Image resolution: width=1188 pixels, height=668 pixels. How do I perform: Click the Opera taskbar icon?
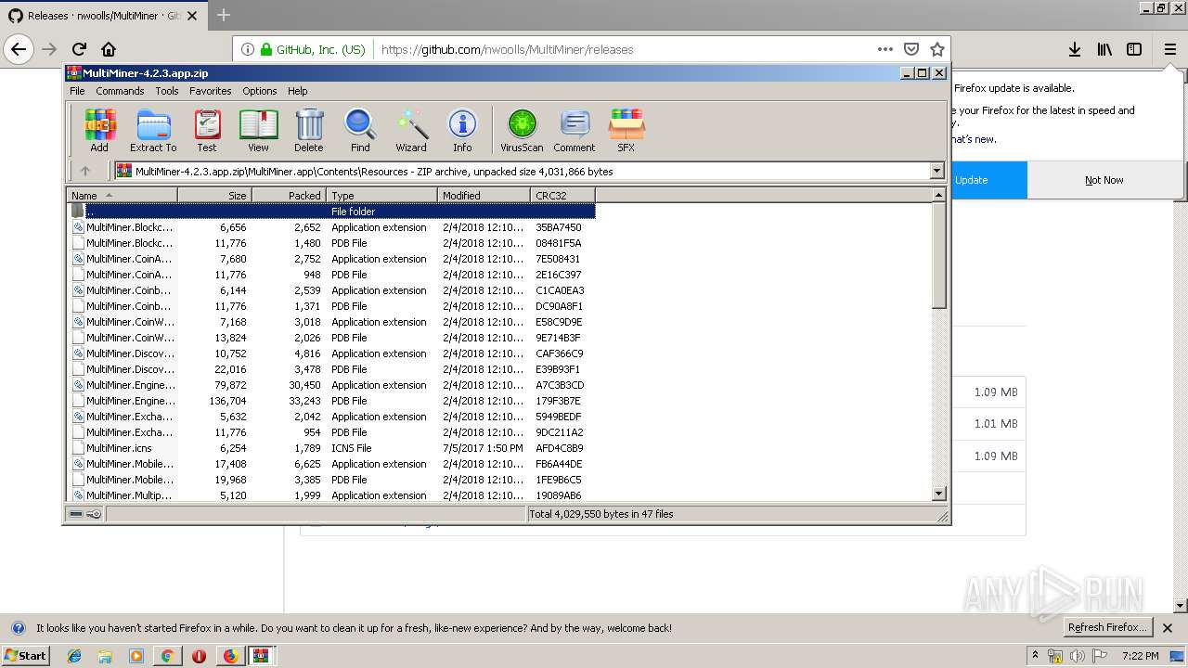point(199,656)
